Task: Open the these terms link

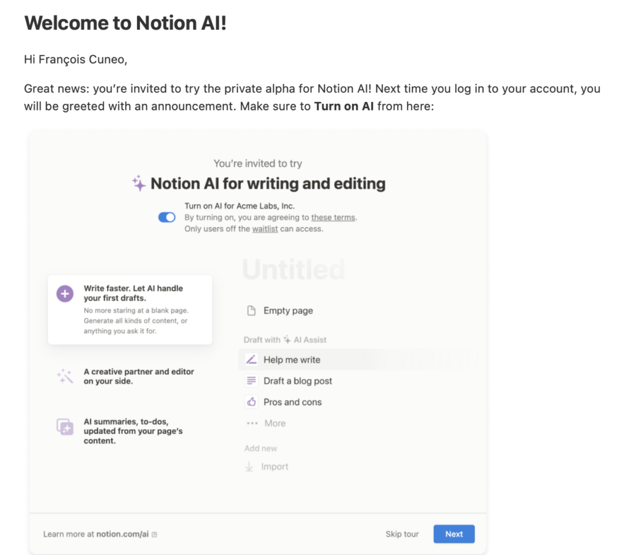Action: [333, 218]
